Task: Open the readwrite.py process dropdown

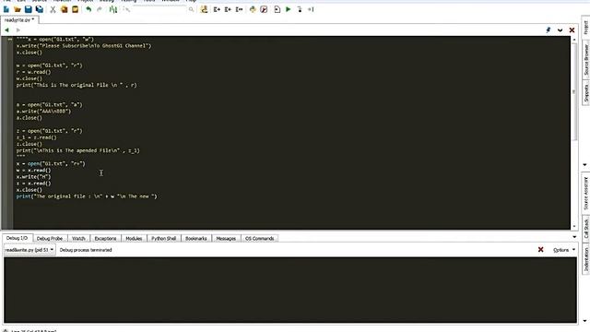Action: coord(29,250)
